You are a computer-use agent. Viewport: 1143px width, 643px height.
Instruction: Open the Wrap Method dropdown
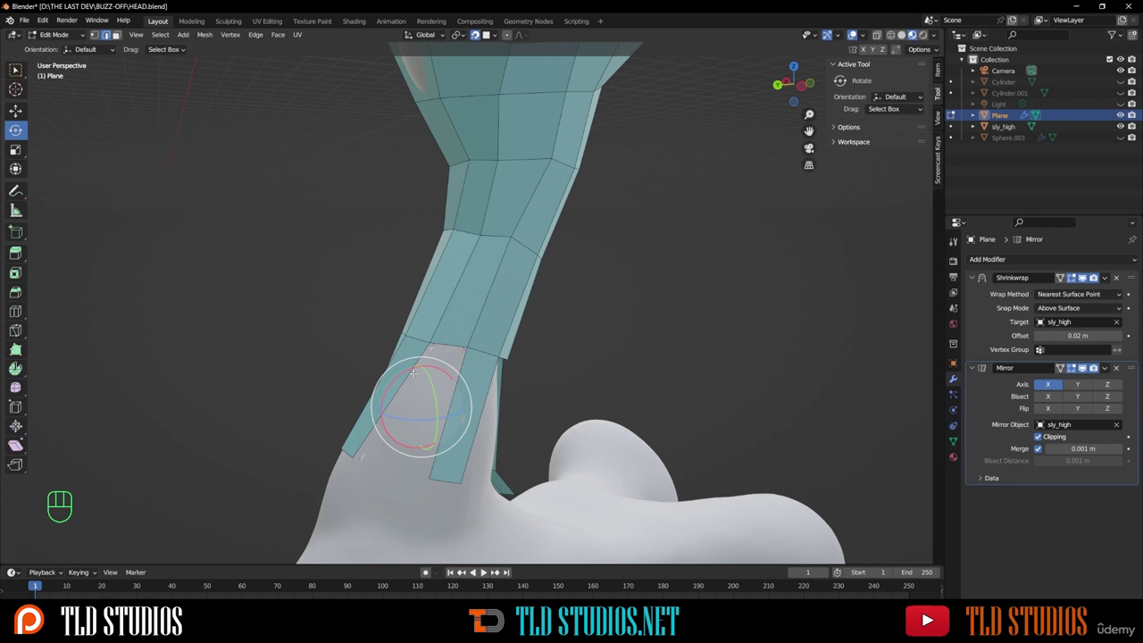point(1079,294)
